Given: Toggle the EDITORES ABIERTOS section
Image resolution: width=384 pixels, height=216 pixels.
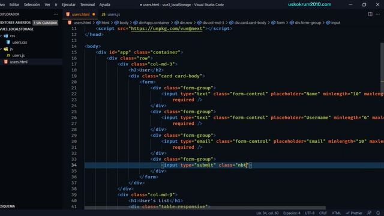Looking at the screenshot, I should pos(15,23).
